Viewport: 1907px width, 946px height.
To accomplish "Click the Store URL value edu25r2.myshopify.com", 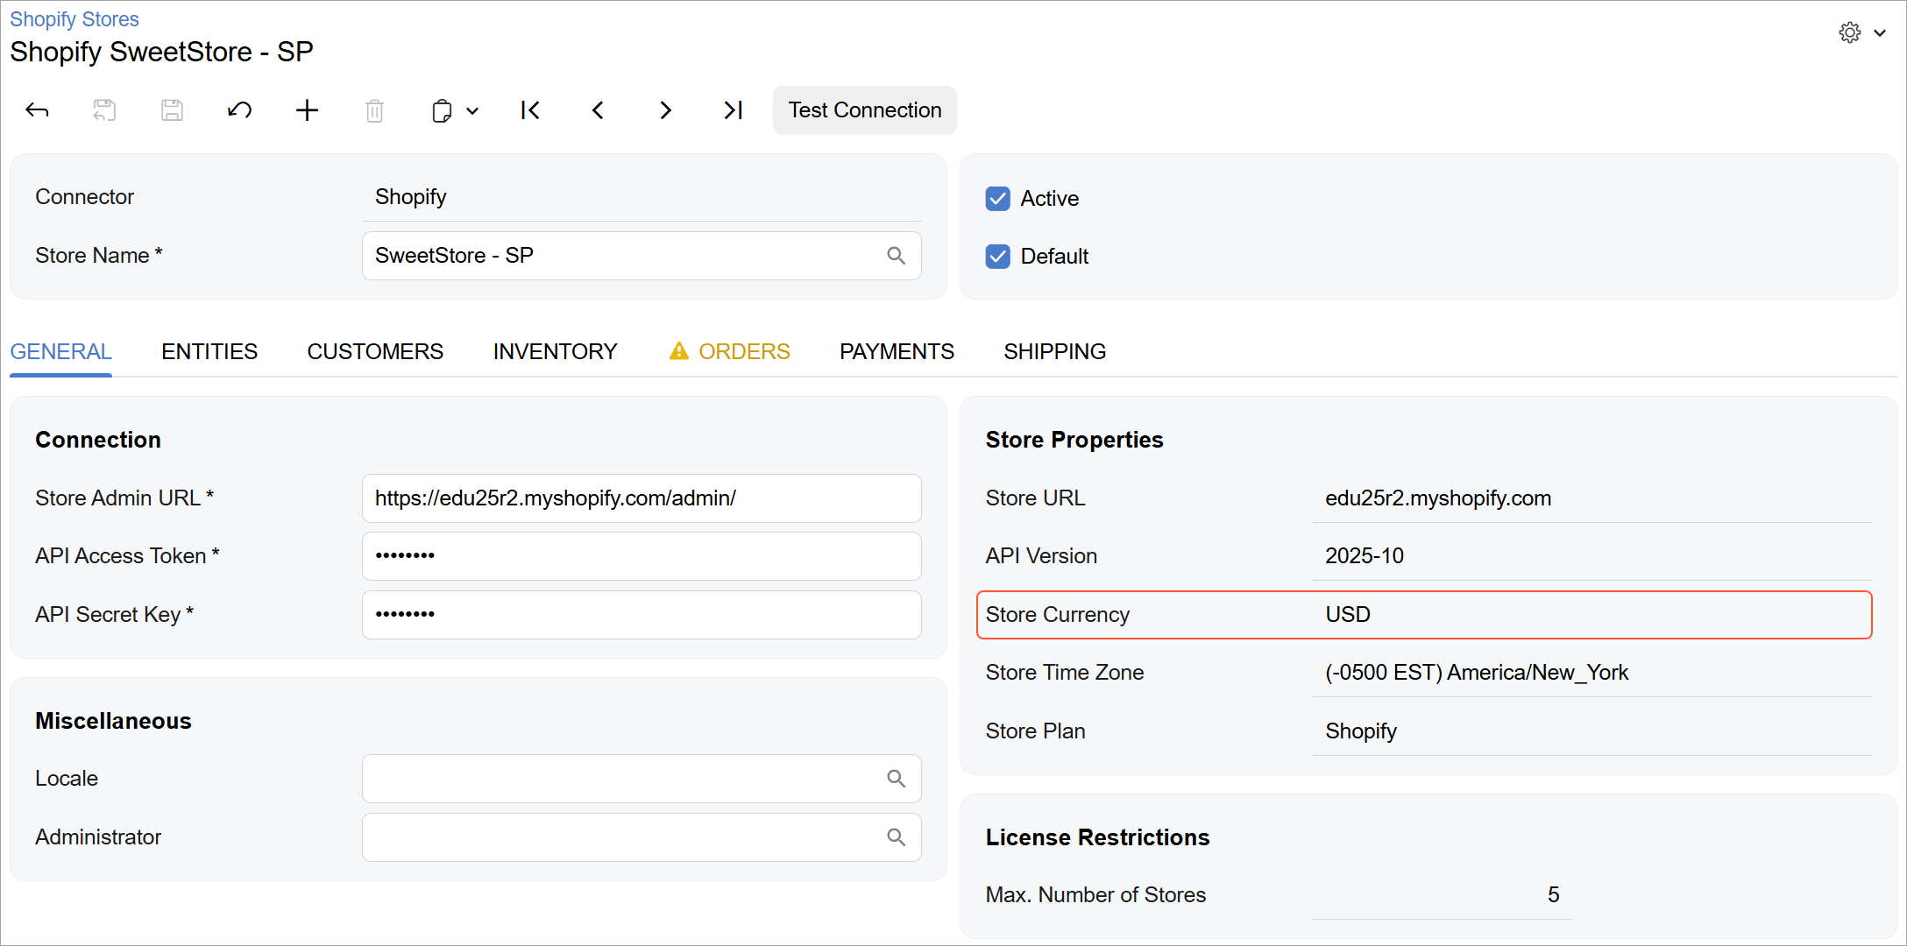I will click(x=1438, y=498).
